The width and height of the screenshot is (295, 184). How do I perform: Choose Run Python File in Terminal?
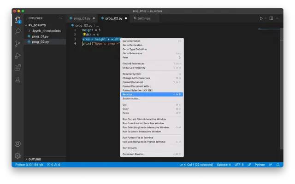pyautogui.click(x=152, y=138)
